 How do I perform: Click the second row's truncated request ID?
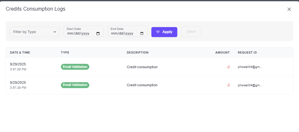[x=250, y=85]
